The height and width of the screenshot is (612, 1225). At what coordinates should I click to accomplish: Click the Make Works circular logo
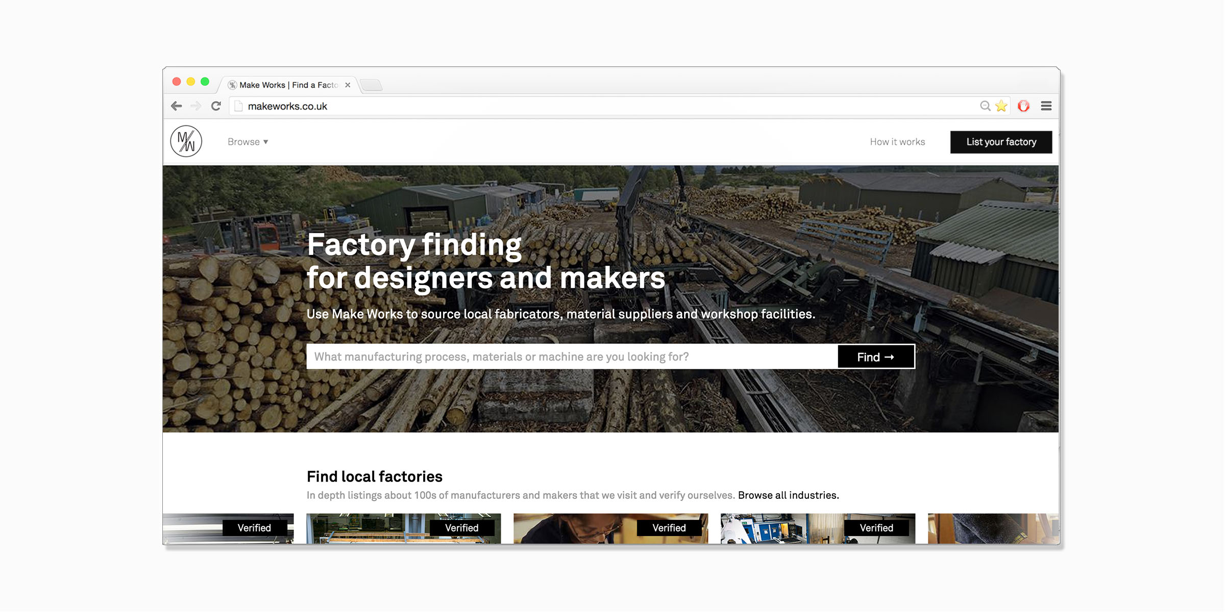186,141
